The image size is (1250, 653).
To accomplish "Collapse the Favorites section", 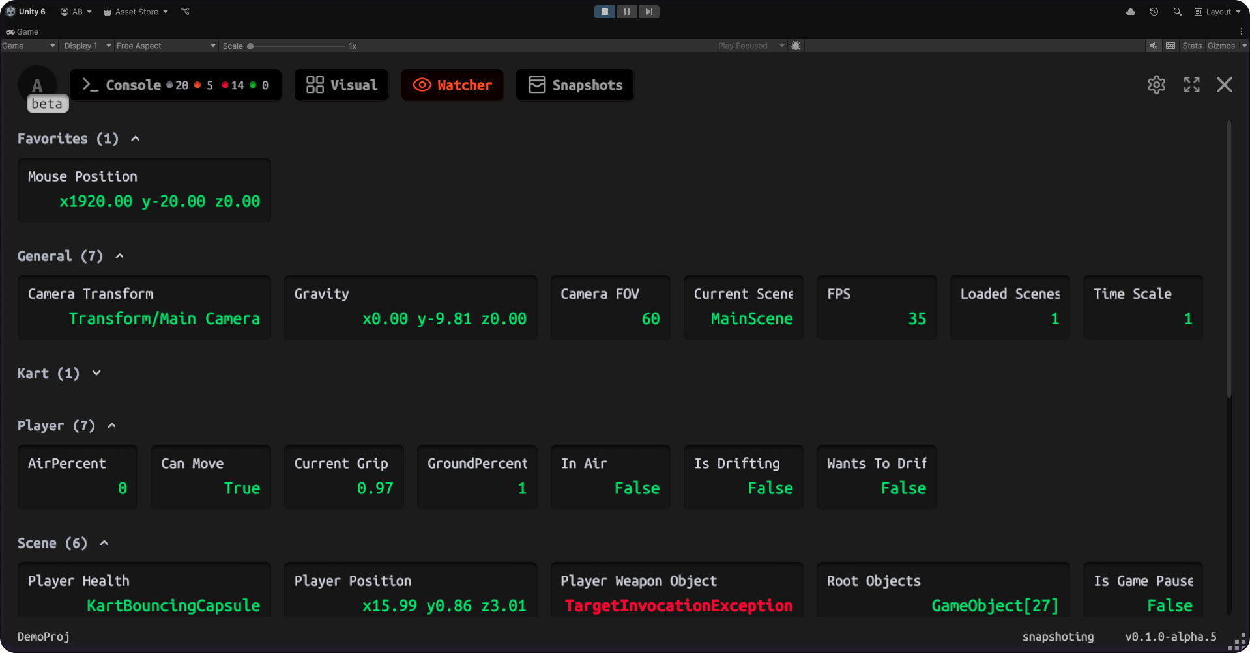I will 135,139.
